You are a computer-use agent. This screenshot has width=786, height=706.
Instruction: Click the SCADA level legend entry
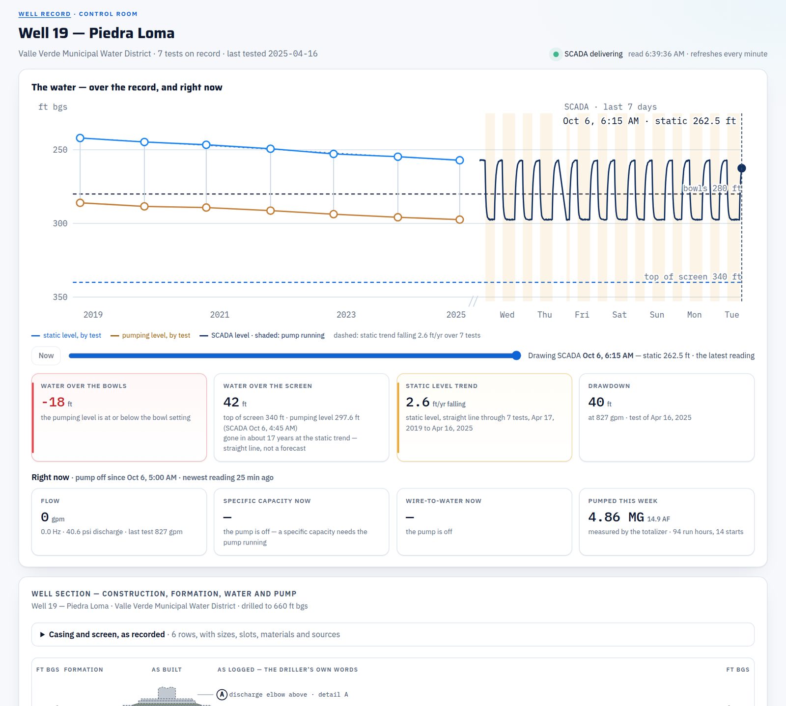pyautogui.click(x=262, y=335)
